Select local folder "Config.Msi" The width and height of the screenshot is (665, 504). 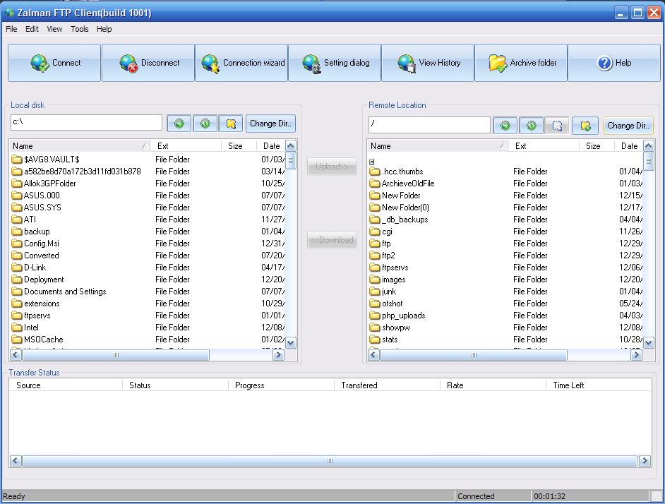(42, 244)
